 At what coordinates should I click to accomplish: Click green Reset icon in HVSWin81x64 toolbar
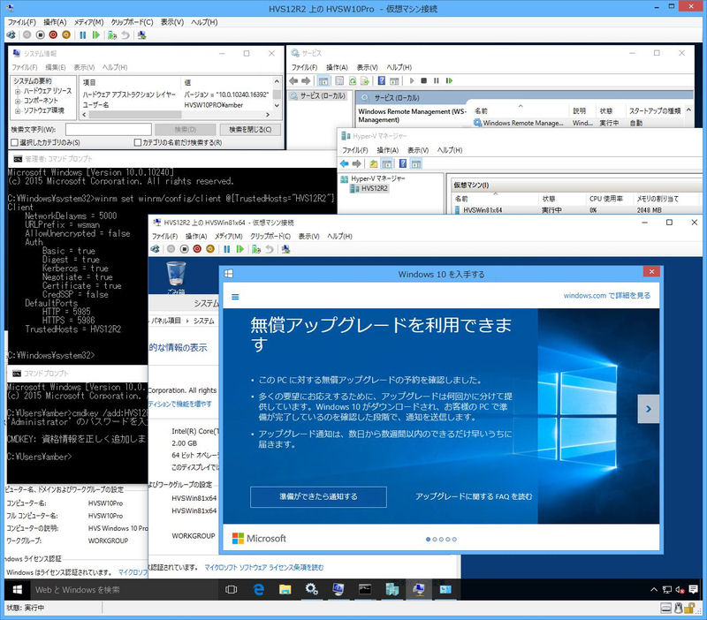[239, 249]
